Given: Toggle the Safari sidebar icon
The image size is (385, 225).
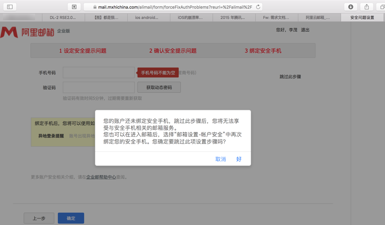Looking at the screenshot, I should tap(10, 7).
